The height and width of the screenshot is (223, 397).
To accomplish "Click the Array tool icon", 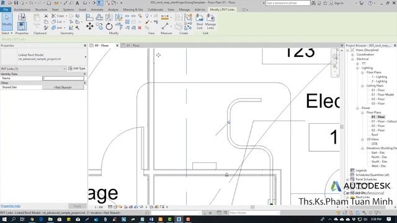I will tap(127, 22).
